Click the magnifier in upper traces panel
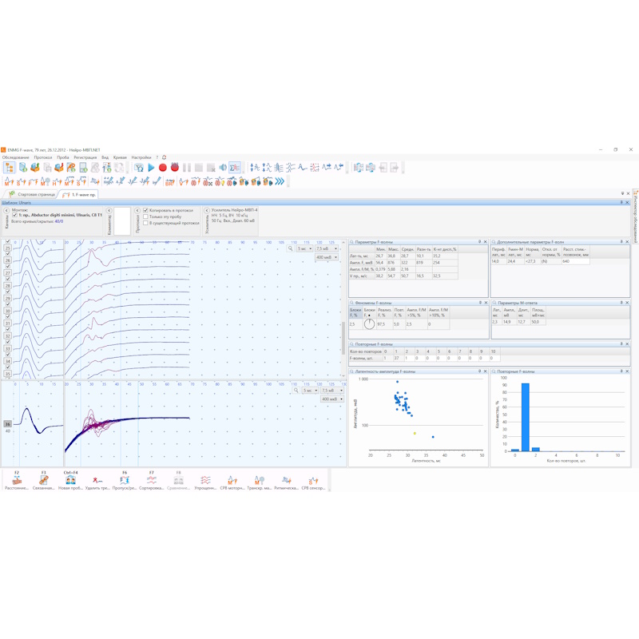Screen dimensions: 639x639 pyautogui.click(x=290, y=248)
